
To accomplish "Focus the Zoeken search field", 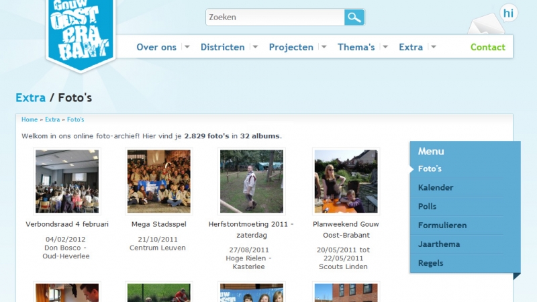I will click(275, 17).
